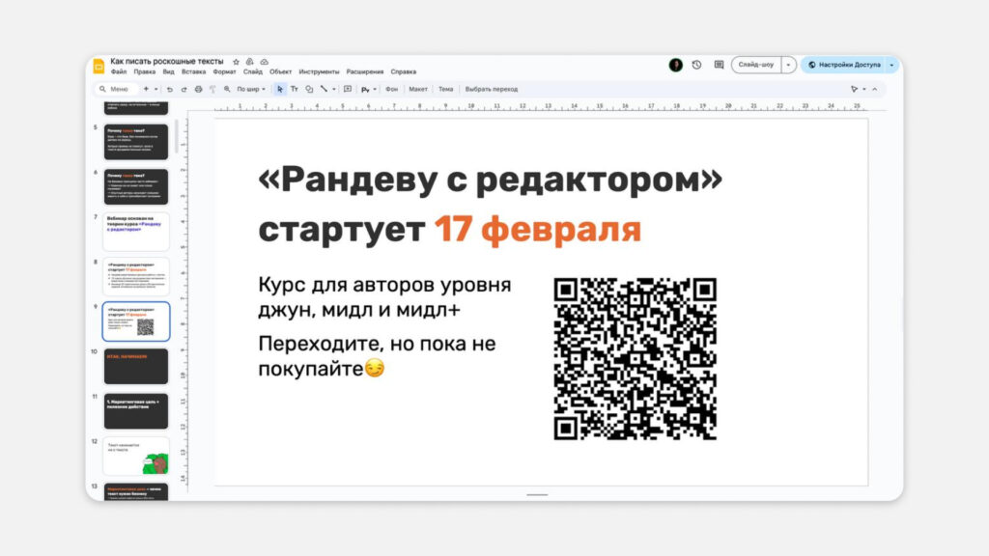Start the Слайд-шоу presentation
989x556 pixels.
(x=756, y=65)
